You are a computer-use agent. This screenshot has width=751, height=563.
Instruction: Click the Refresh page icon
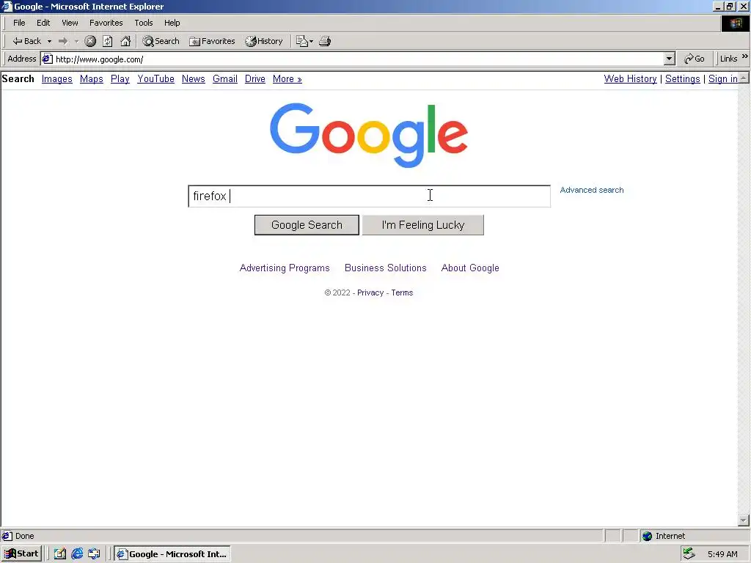[108, 41]
